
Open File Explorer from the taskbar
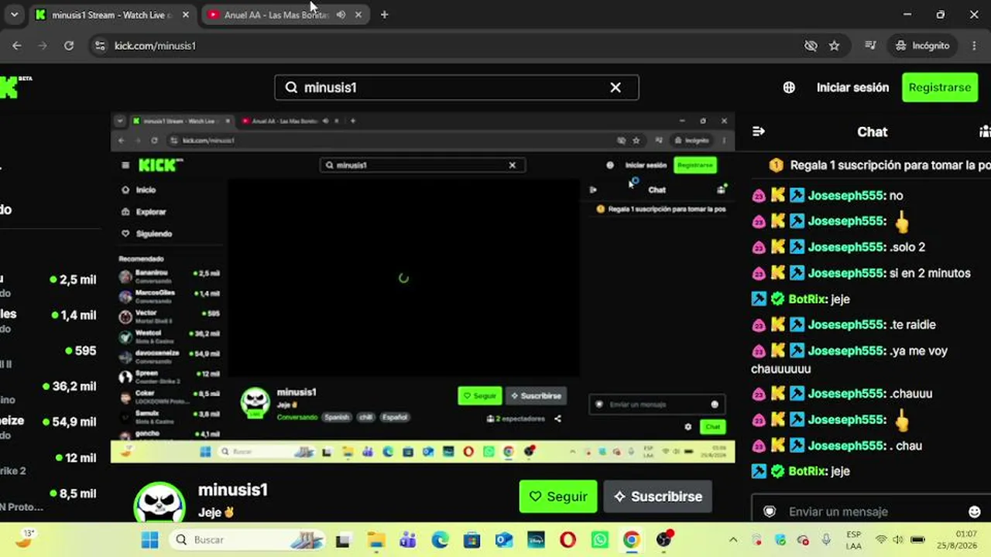click(375, 539)
